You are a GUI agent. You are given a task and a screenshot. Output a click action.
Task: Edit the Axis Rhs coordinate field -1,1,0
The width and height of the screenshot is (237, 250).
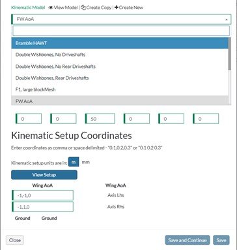tap(42, 207)
